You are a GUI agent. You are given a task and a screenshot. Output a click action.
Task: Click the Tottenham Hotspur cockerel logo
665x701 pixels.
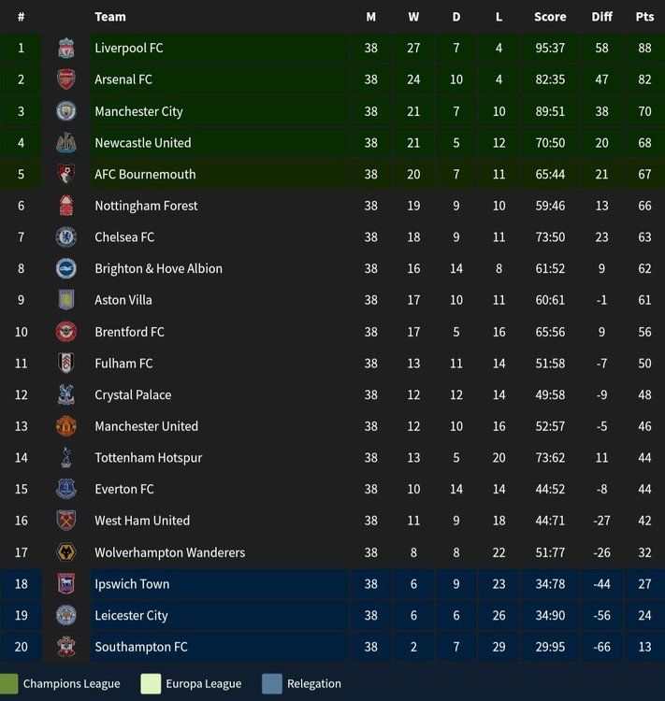click(65, 457)
